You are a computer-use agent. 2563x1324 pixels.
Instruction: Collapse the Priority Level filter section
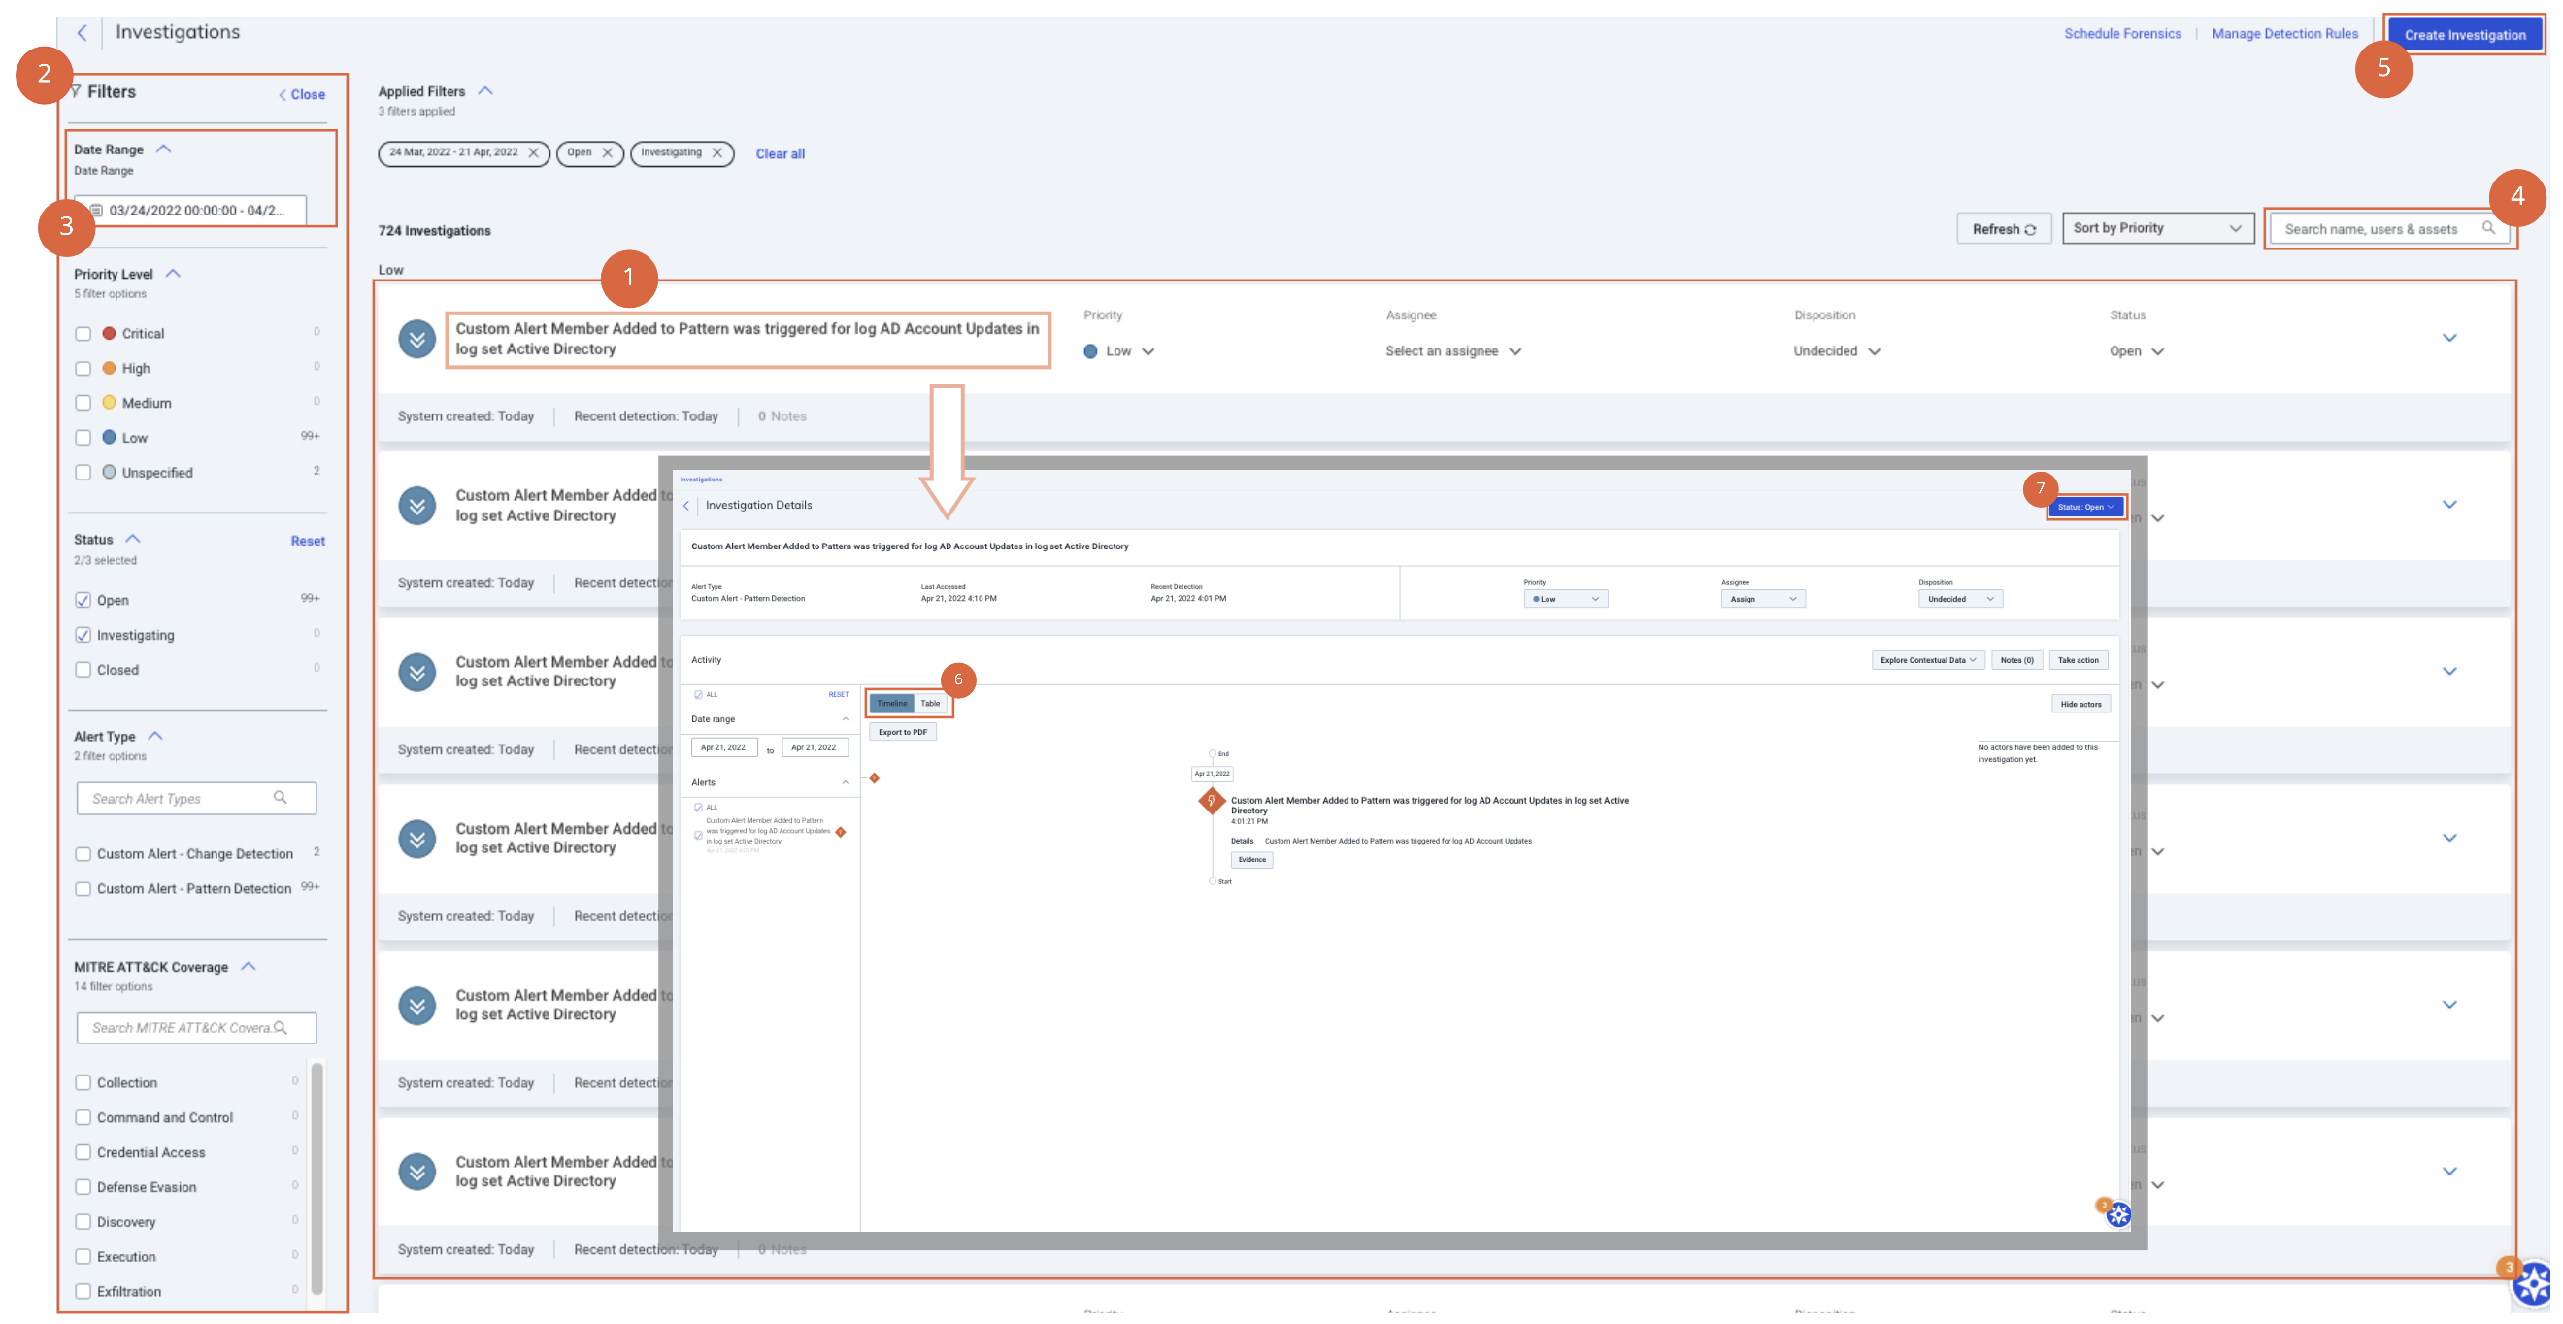click(173, 274)
